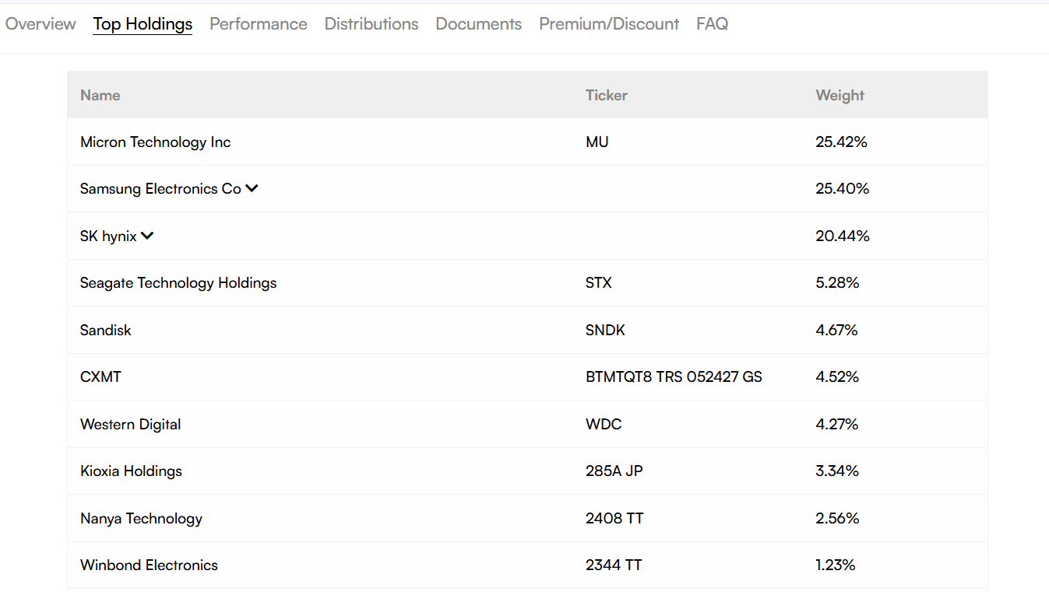The width and height of the screenshot is (1049, 602).
Task: Click the 5.28% weight value
Action: click(x=837, y=283)
